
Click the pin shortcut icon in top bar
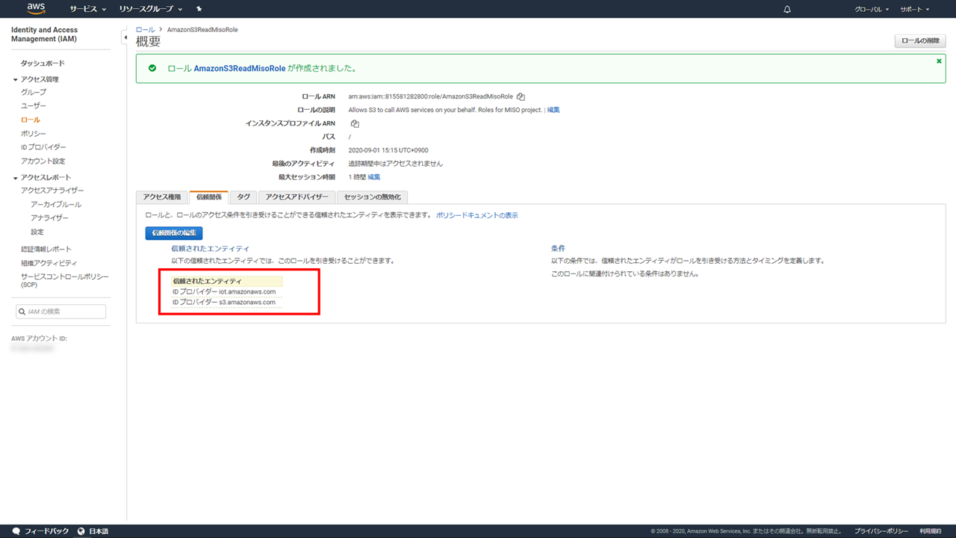199,9
